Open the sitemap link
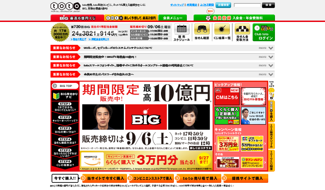The height and width of the screenshot is (190, 325). [x=177, y=5]
